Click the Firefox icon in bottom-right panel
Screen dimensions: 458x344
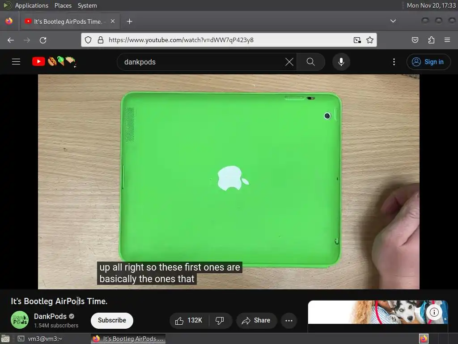424,339
